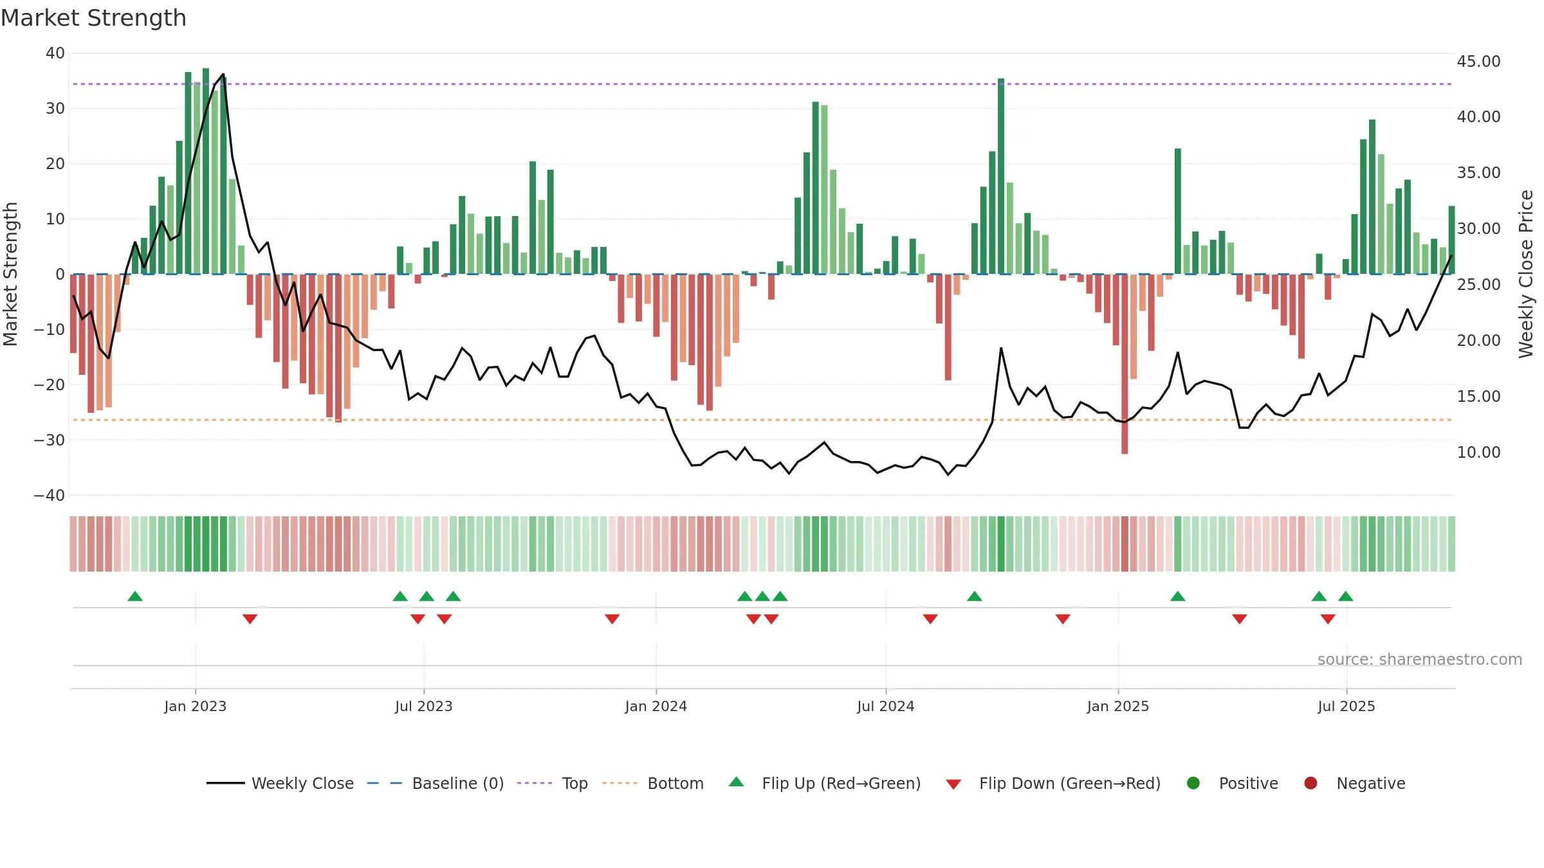Click the 'Jul 2023' x-axis label

click(424, 706)
